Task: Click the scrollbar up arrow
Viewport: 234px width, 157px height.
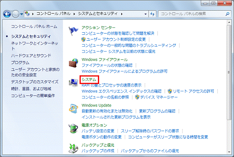Action: [x=229, y=22]
